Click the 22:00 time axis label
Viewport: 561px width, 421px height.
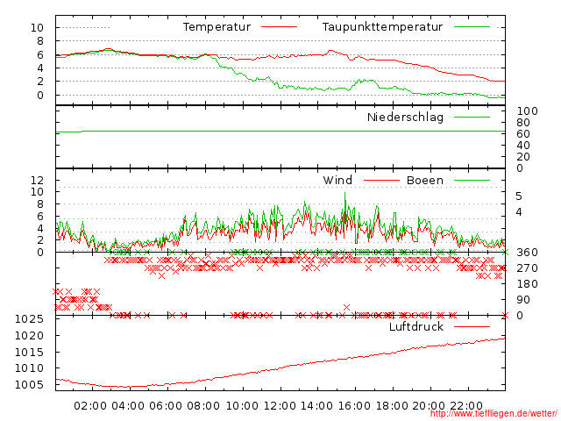pyautogui.click(x=466, y=406)
